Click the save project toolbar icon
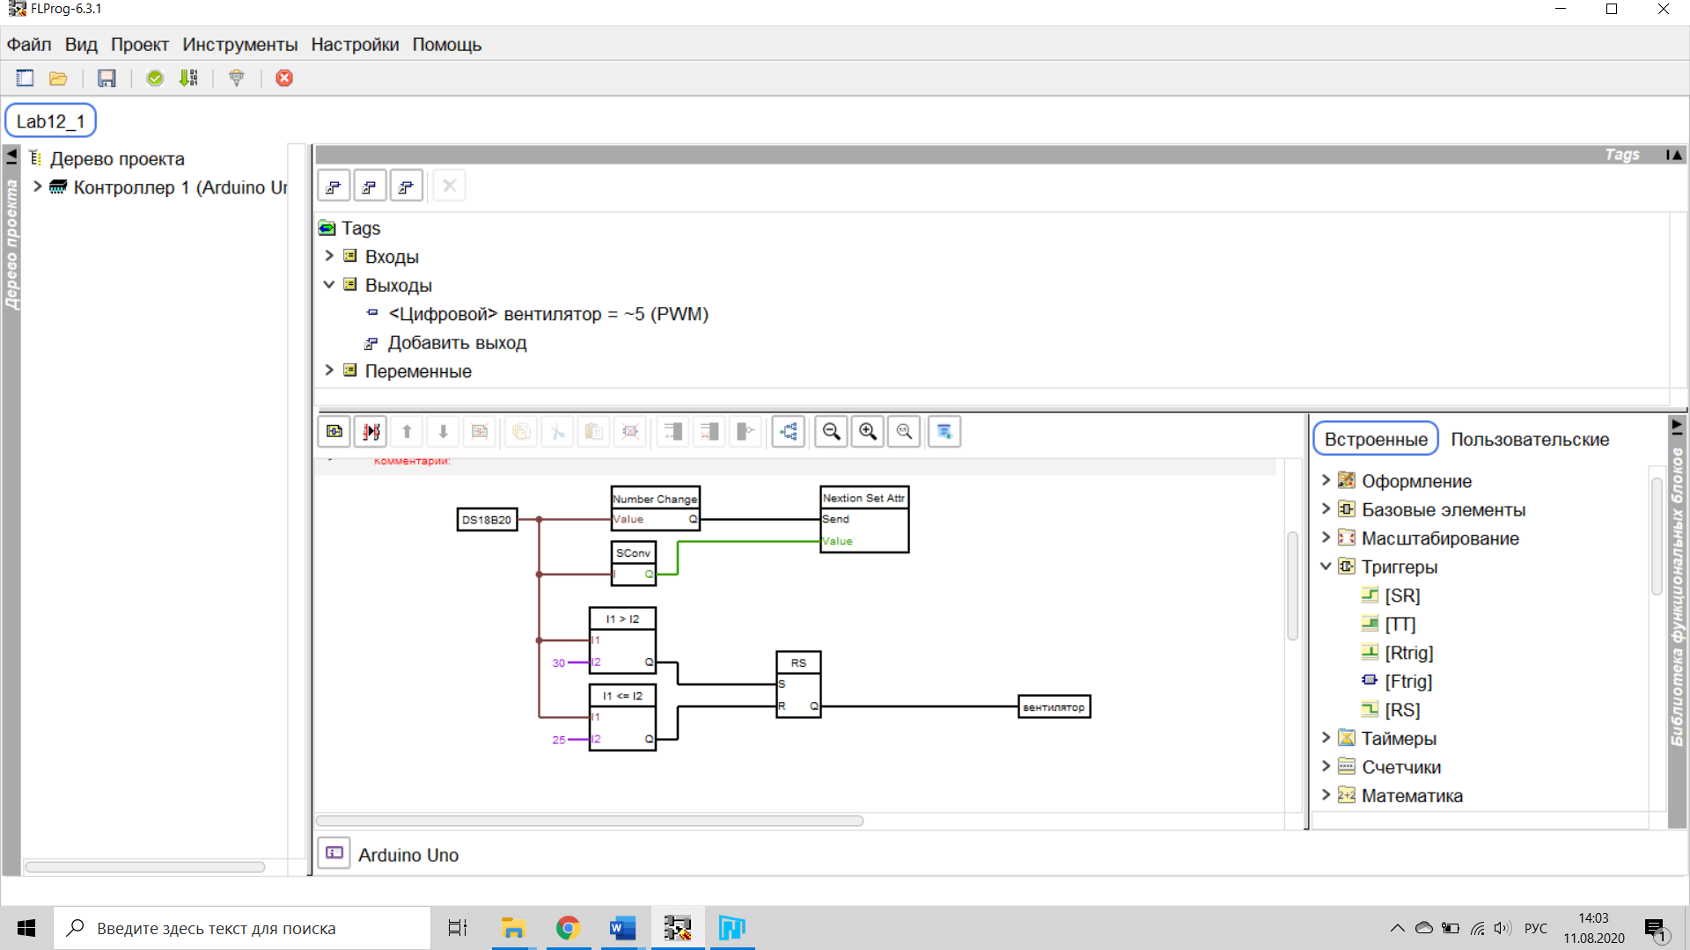Image resolution: width=1690 pixels, height=950 pixels. pyautogui.click(x=107, y=78)
